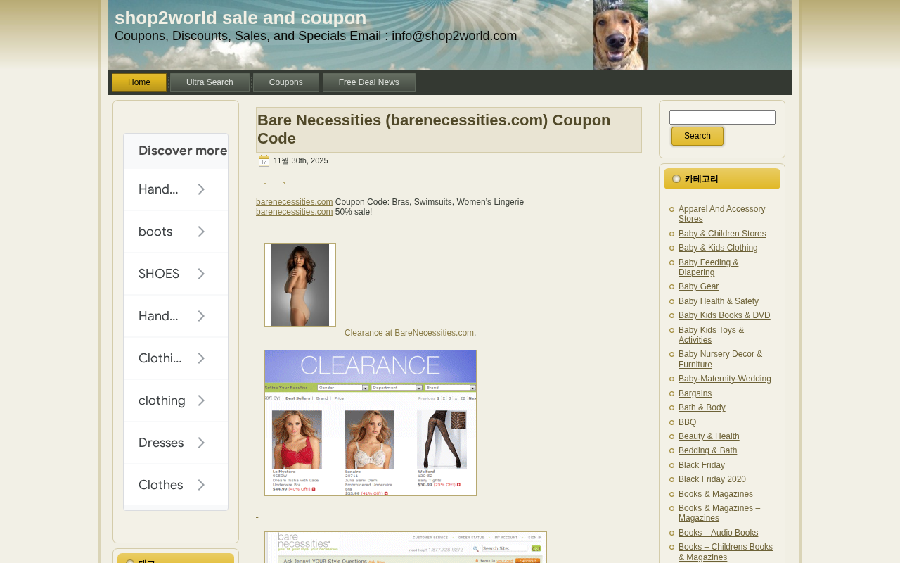
Task: Open the Home menu tab
Action: [139, 82]
